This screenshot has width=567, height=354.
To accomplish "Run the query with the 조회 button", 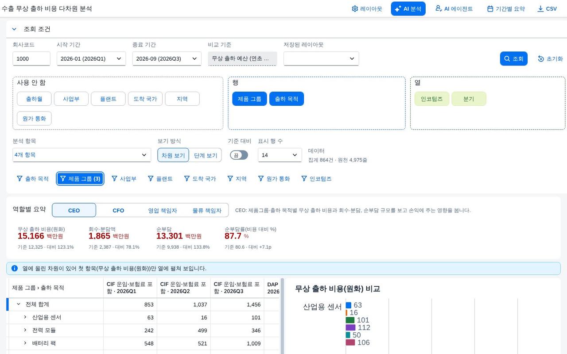I will (x=514, y=59).
